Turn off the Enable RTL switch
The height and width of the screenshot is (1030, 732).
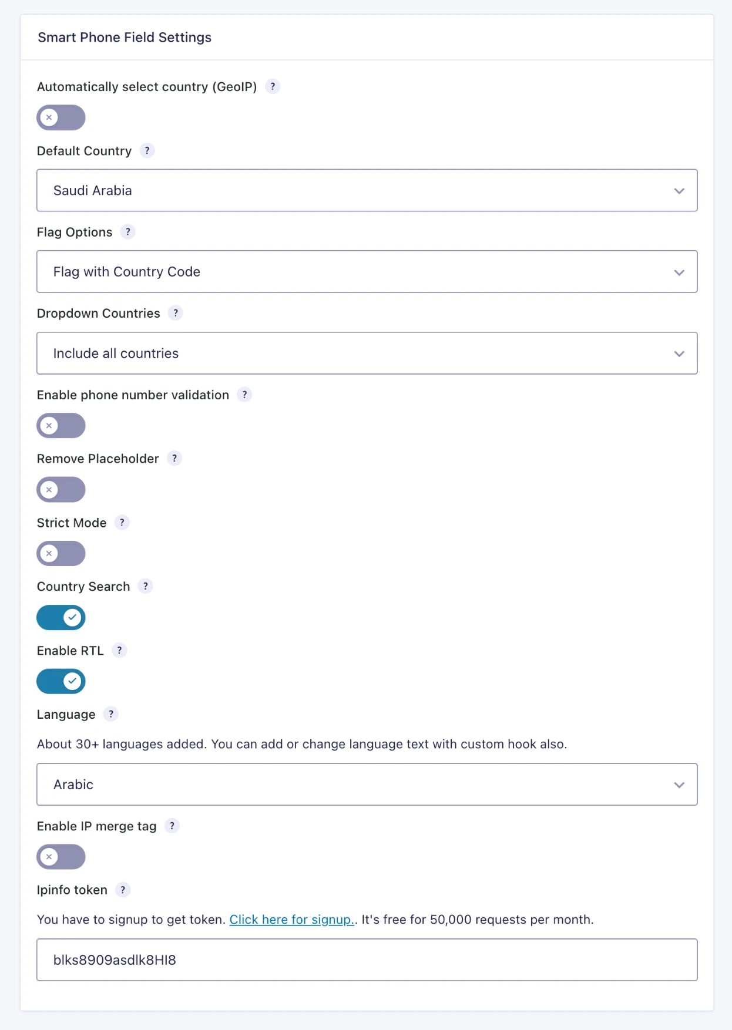61,681
